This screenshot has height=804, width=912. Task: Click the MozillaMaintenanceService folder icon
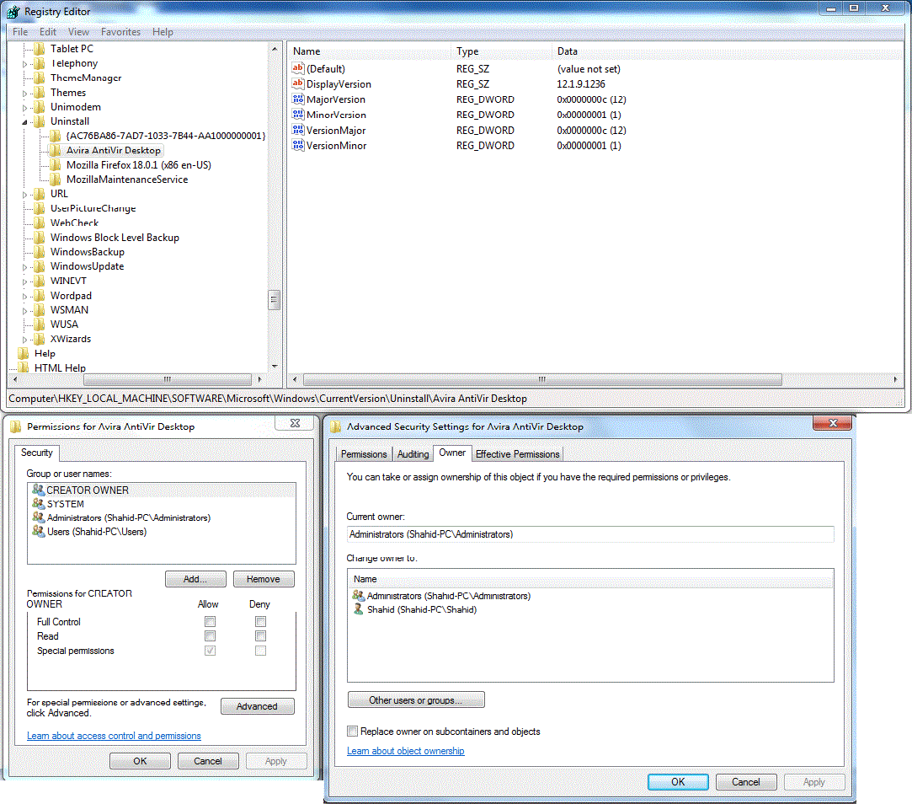[56, 180]
